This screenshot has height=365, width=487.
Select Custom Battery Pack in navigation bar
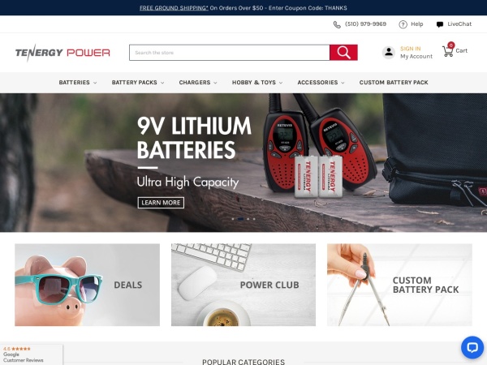pyautogui.click(x=394, y=83)
